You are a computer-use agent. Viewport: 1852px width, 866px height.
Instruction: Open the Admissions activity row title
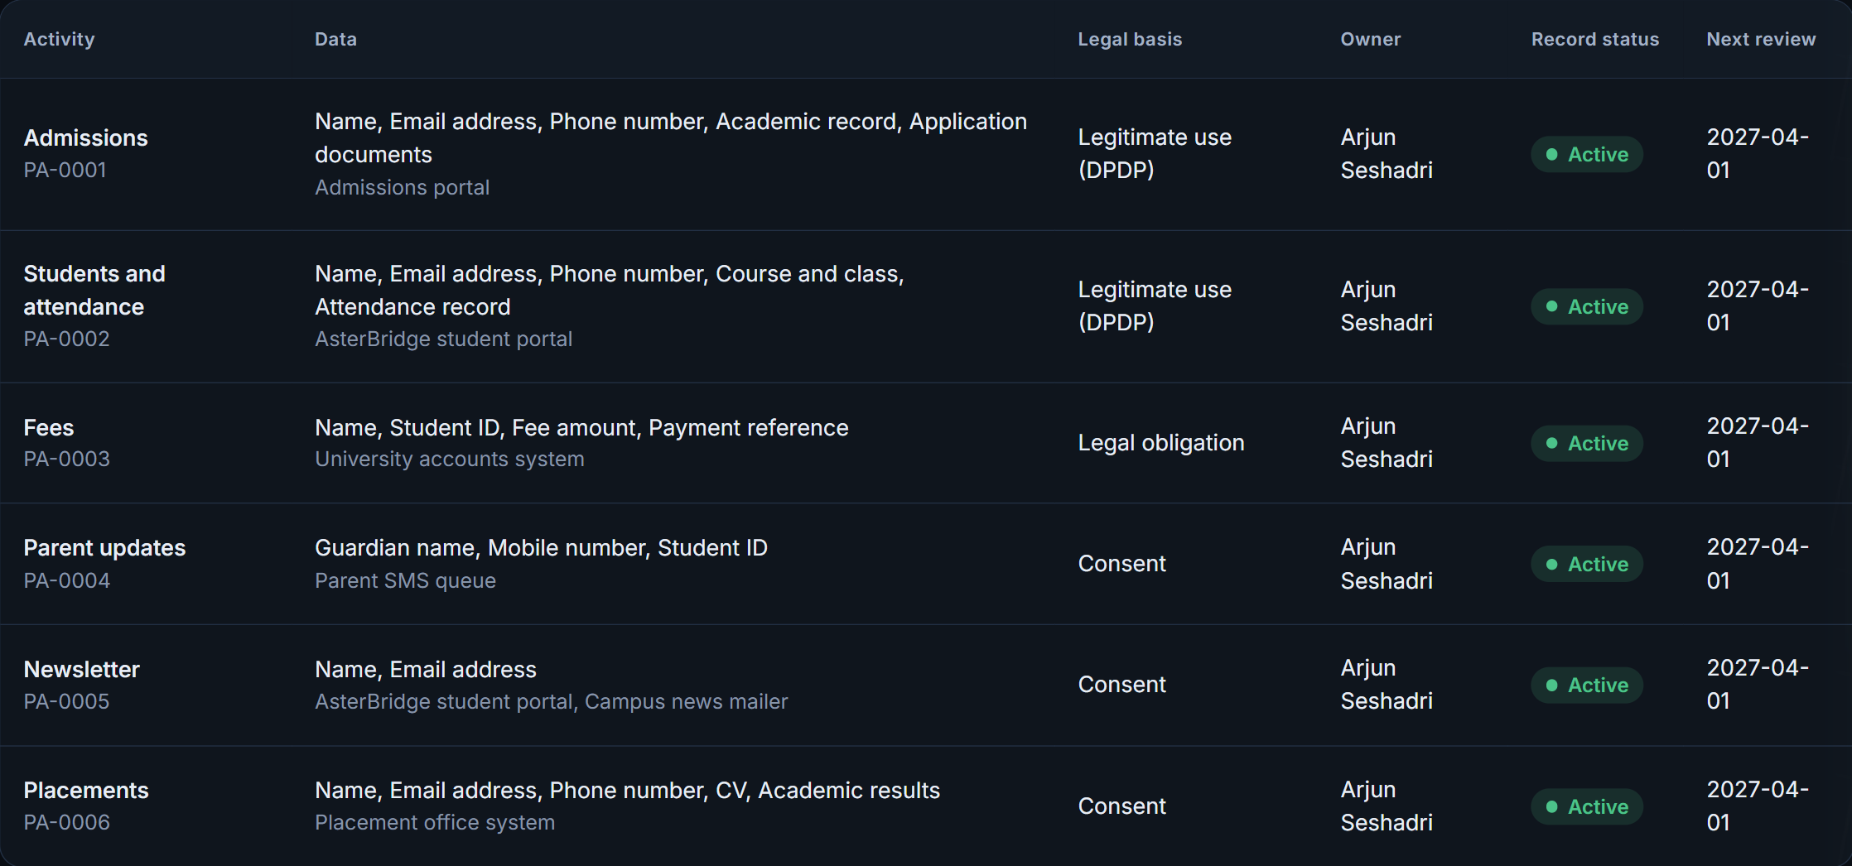pyautogui.click(x=85, y=137)
